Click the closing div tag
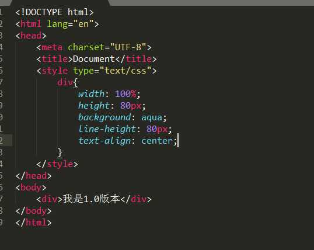Image resolution: width=314 pixels, height=250 pixels. (136, 200)
